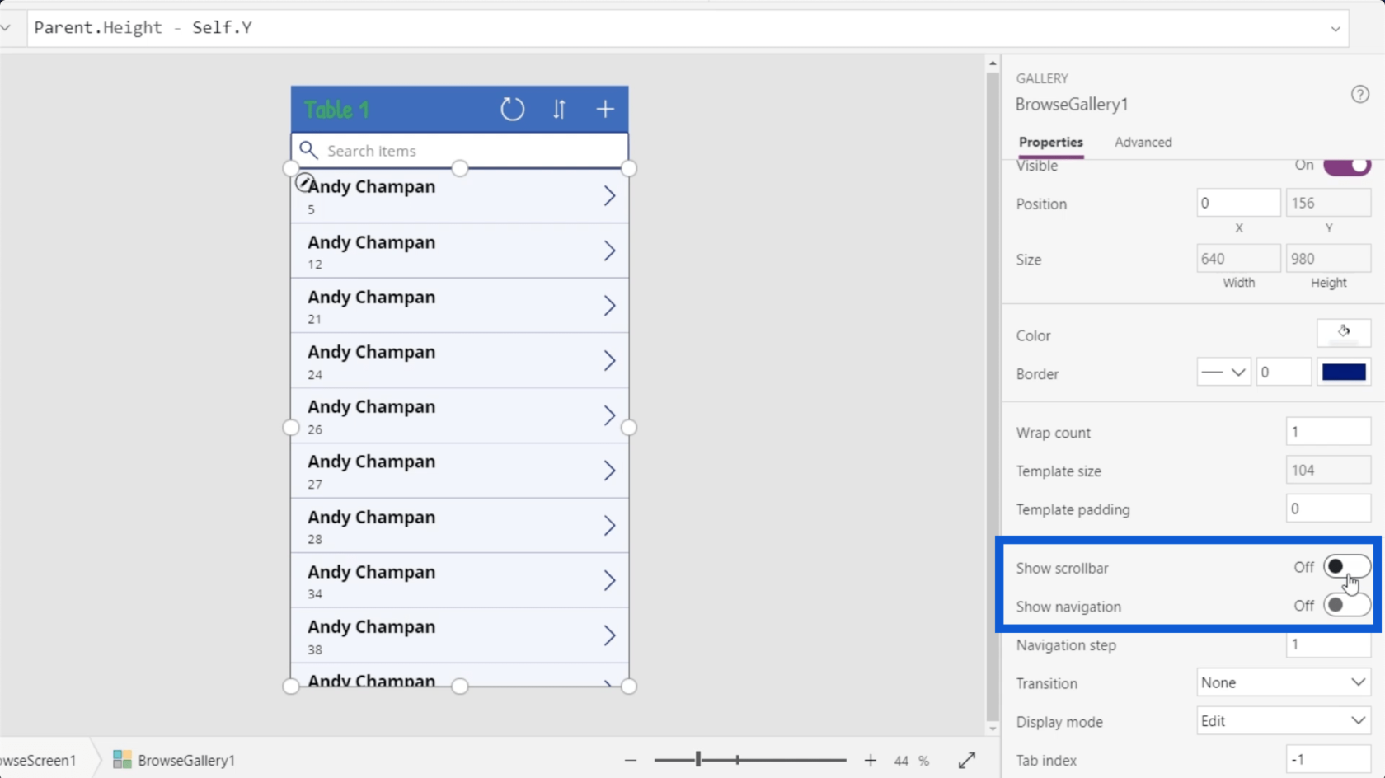Open help question mark icon in Gallery pane

point(1360,94)
